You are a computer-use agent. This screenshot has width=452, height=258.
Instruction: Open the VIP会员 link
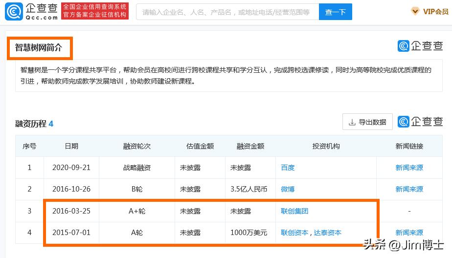click(435, 12)
